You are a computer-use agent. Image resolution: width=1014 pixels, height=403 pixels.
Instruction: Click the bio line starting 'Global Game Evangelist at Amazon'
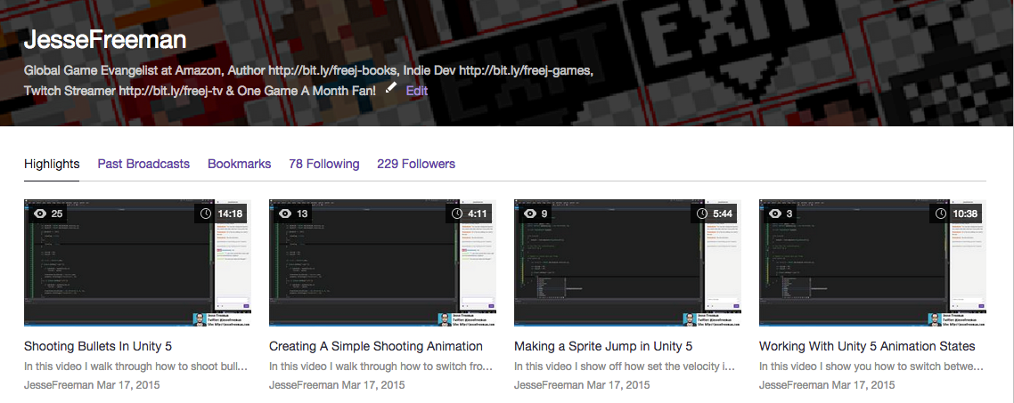click(x=307, y=69)
